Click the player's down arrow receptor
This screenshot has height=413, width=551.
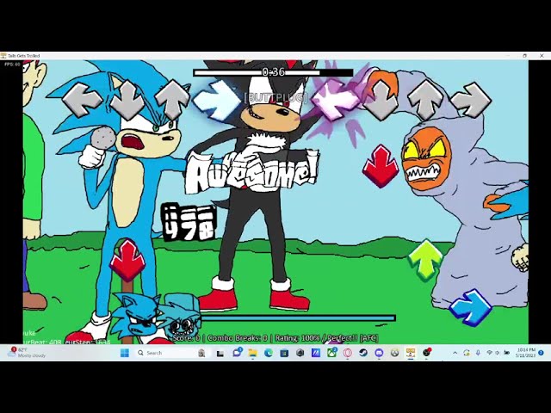[x=382, y=100]
